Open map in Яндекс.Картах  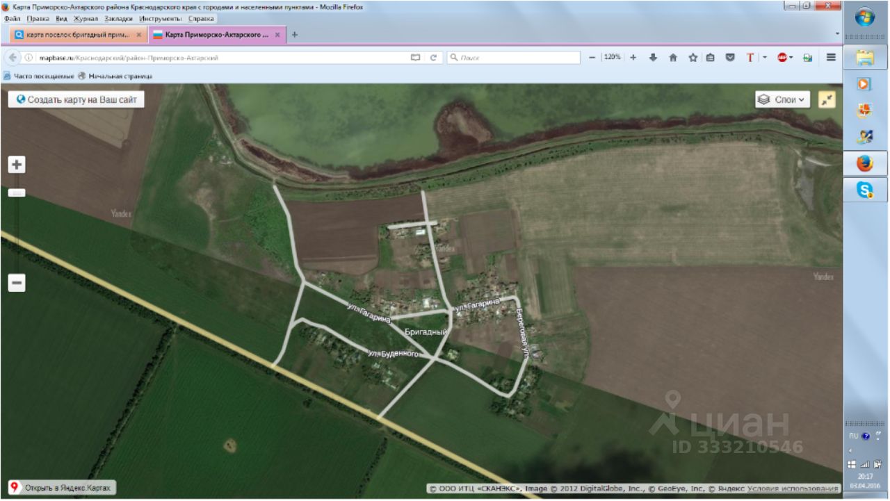(x=60, y=488)
